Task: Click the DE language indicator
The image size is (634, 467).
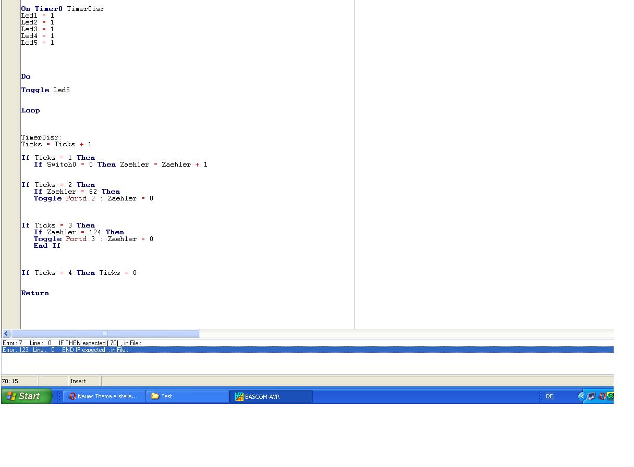Action: (549, 396)
